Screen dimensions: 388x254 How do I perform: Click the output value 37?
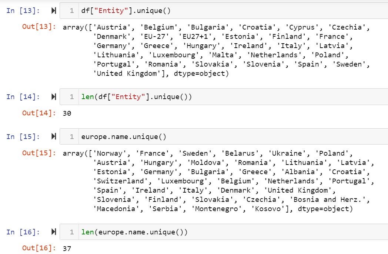(x=67, y=248)
